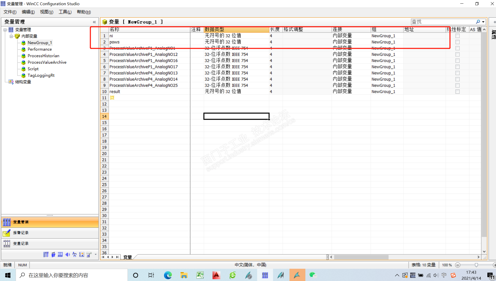Select the TagLoggingRt tree item
Viewport: 496px width, 281px height.
tap(41, 75)
